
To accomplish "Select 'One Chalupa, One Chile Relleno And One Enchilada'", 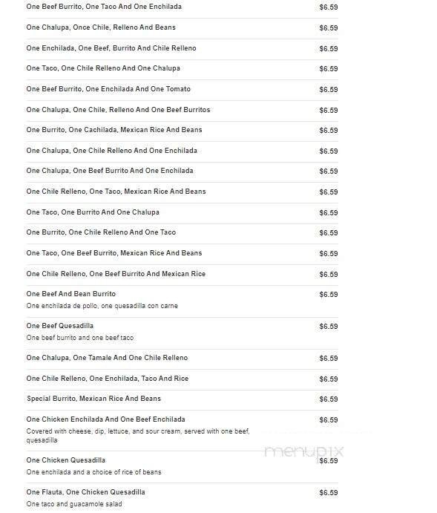I will [112, 151].
